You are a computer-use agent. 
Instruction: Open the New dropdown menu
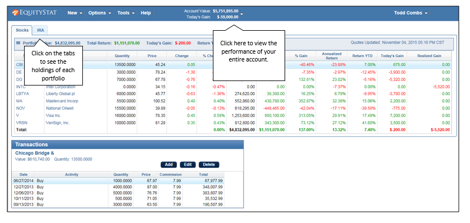75,13
